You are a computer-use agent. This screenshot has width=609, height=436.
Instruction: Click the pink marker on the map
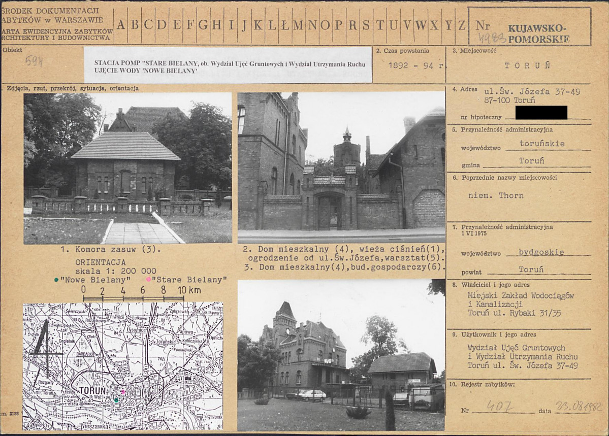(123, 392)
